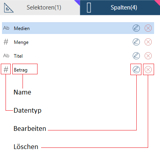Viewport: 160px width, 151px height.
Task: Edit the Medien column
Action: pyautogui.click(x=136, y=28)
